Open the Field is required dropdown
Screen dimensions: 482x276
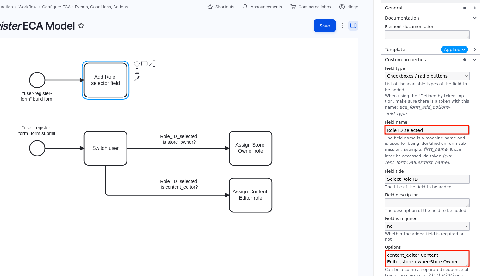point(427,226)
